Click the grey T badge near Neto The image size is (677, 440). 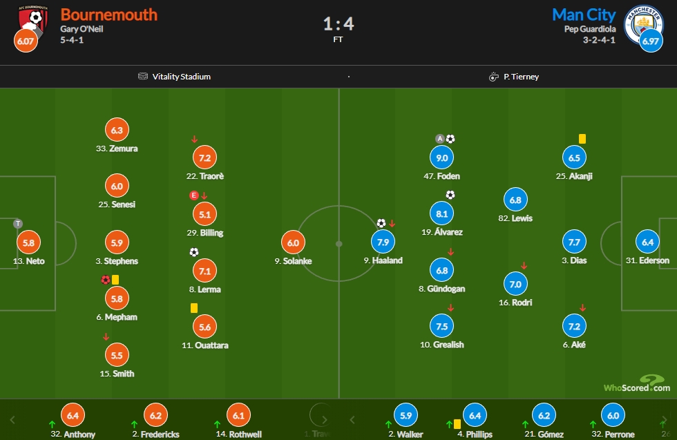[x=18, y=224]
